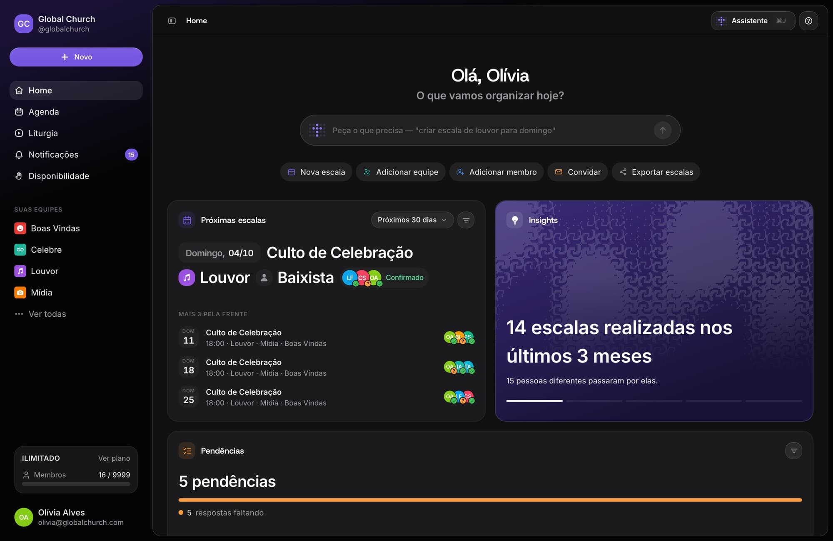Click the Notificações badge showing 15

click(x=131, y=155)
